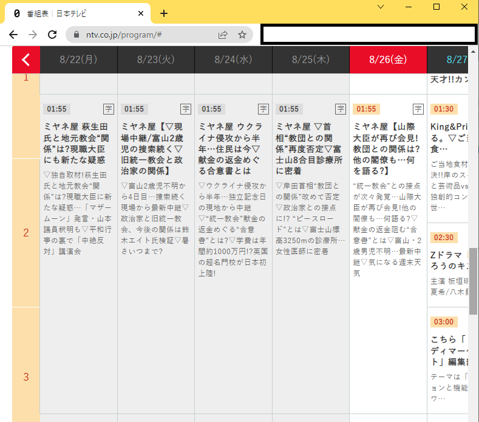The height and width of the screenshot is (422, 479).
Task: Click hour 2 label in time column
Action: 26,233
